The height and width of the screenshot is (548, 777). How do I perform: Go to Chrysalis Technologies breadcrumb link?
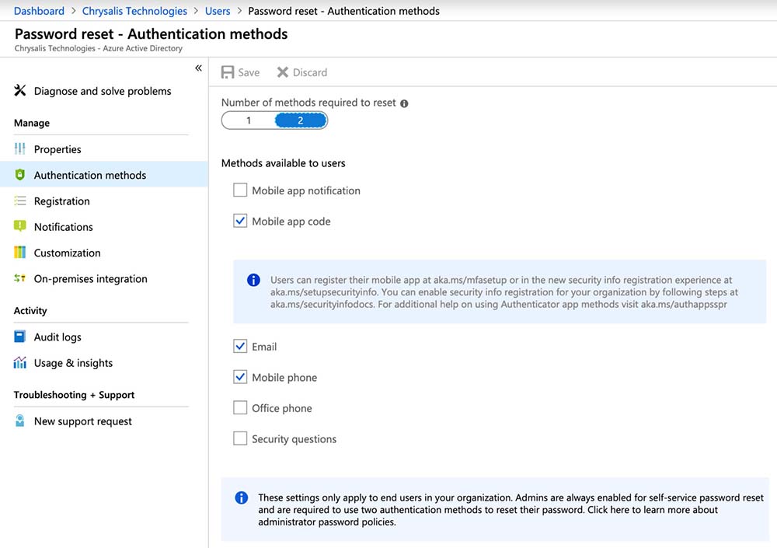134,11
